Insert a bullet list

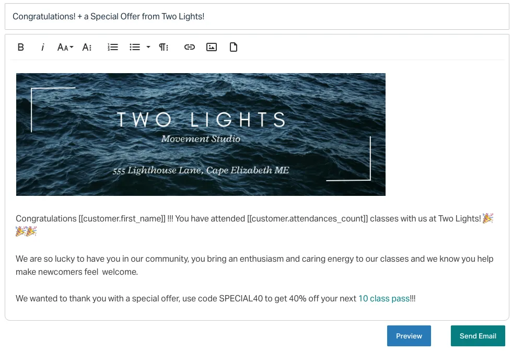pos(134,47)
